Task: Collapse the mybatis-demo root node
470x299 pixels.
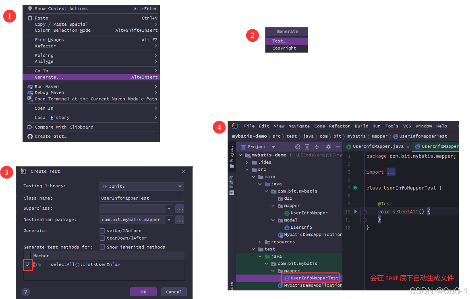Action: click(240, 155)
